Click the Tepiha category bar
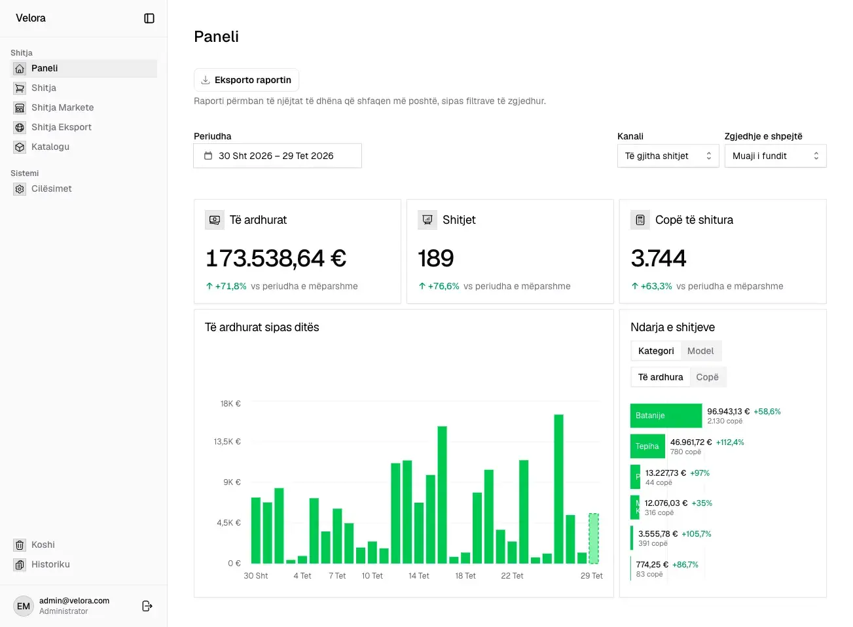 [x=647, y=446]
